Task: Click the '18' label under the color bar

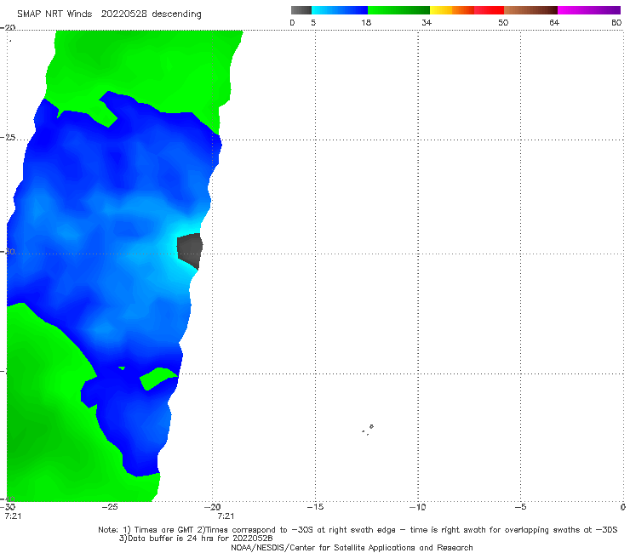Action: 366,23
